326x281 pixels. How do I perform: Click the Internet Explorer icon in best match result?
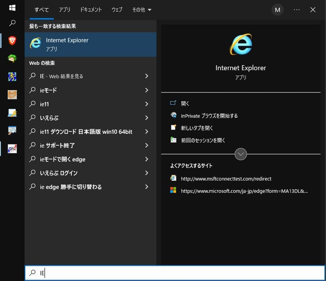click(x=35, y=43)
